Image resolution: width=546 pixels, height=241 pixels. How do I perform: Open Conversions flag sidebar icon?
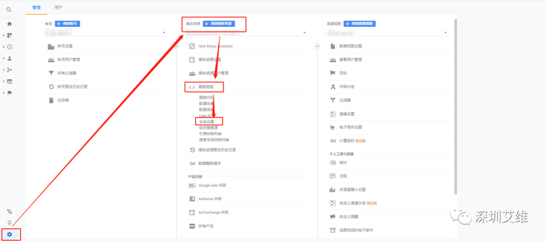pos(10,93)
